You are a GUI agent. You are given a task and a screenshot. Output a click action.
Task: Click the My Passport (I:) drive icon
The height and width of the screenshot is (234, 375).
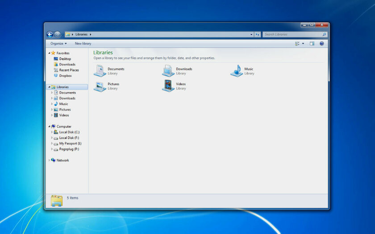56,144
